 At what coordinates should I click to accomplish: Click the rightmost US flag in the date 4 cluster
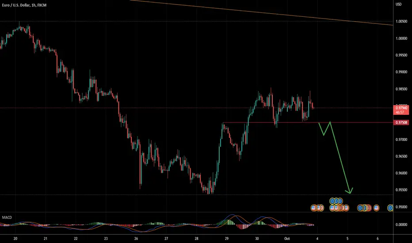pos(346,208)
